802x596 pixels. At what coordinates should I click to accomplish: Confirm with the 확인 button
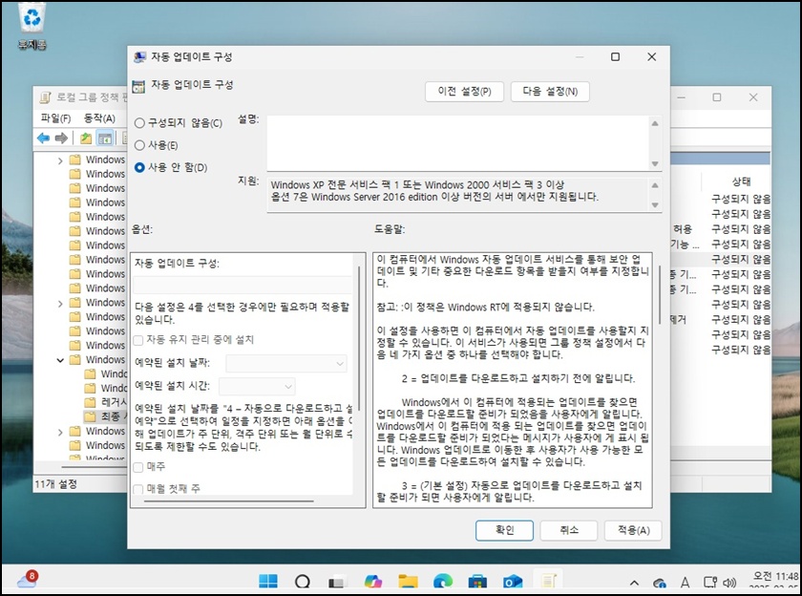coord(504,530)
